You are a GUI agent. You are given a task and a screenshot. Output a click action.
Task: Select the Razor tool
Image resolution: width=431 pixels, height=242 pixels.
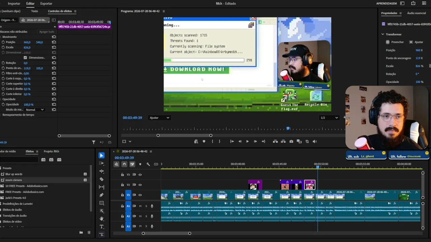coord(102,179)
